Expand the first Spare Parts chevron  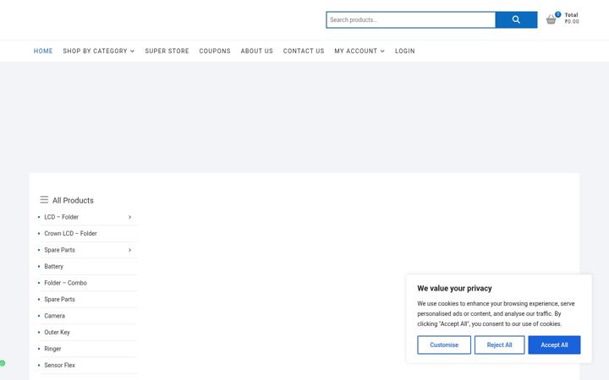pyautogui.click(x=129, y=250)
